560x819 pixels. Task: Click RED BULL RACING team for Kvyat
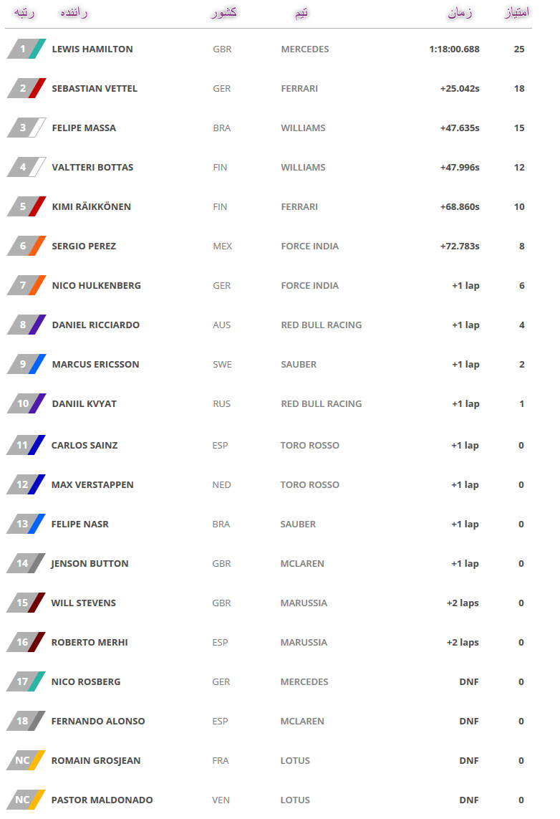[322, 403]
